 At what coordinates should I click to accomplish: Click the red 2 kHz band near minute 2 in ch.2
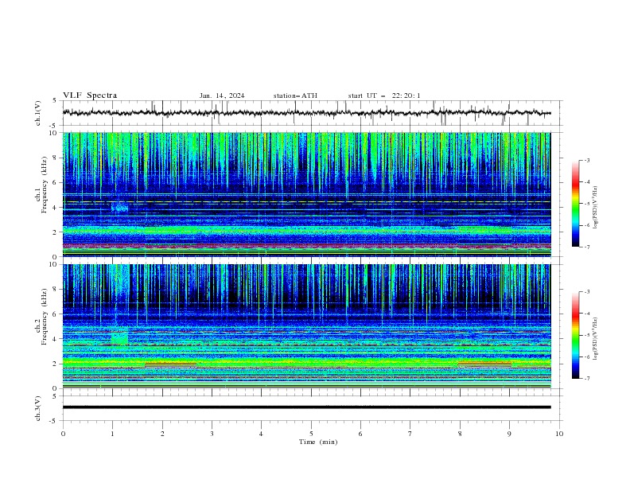pos(171,364)
